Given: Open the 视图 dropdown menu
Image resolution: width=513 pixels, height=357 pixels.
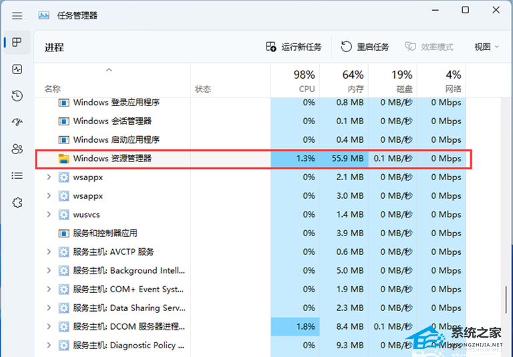Looking at the screenshot, I should pos(486,47).
